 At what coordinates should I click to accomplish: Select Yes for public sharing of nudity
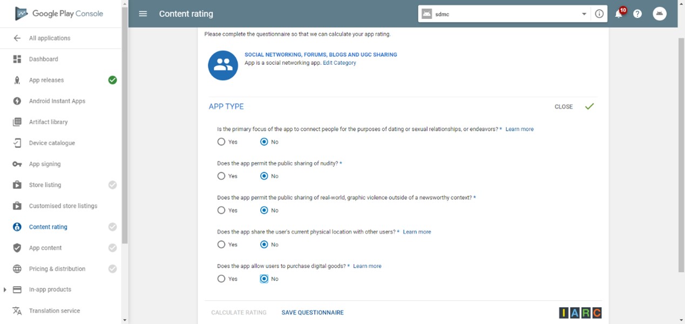click(221, 176)
